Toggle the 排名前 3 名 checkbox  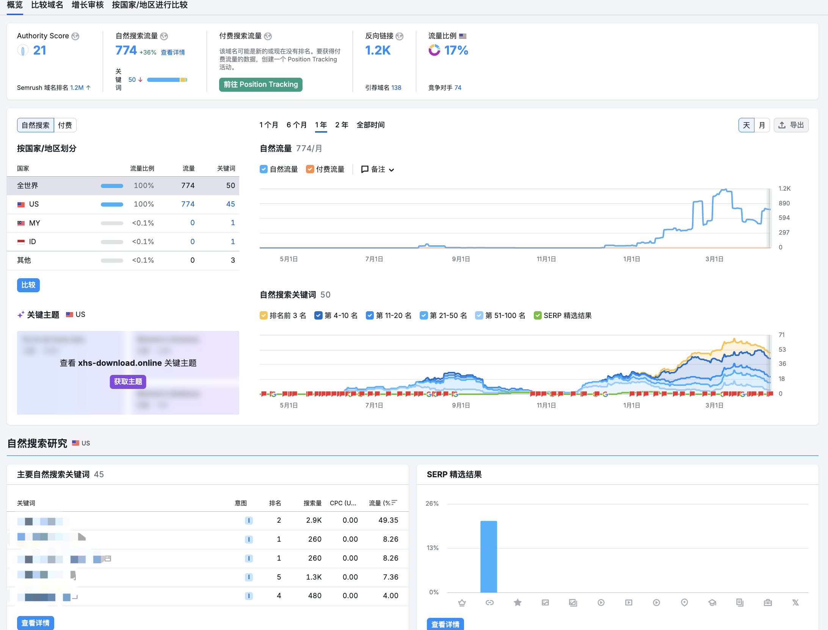coord(263,315)
